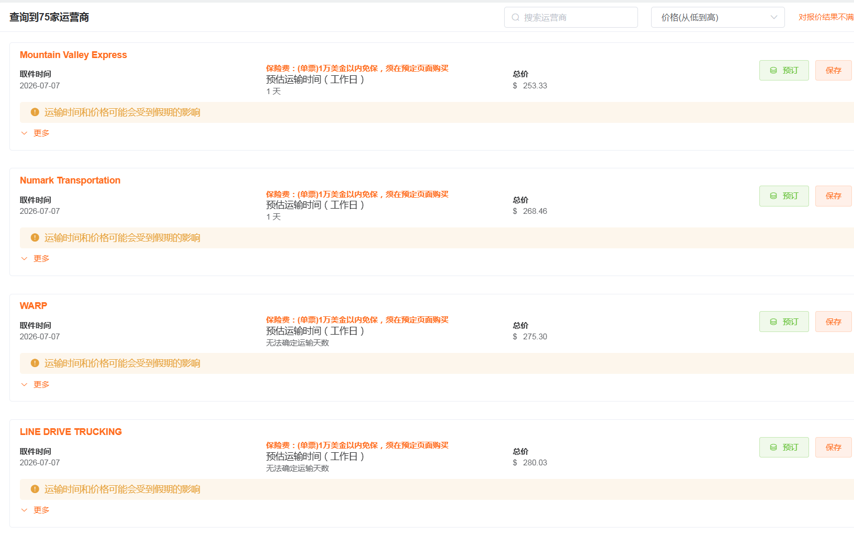Screen dimensions: 854x538
Task: Open the 对报价结果不满 link
Action: tap(826, 17)
